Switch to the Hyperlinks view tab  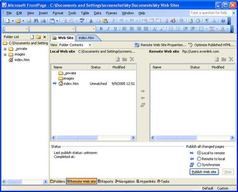point(146,181)
